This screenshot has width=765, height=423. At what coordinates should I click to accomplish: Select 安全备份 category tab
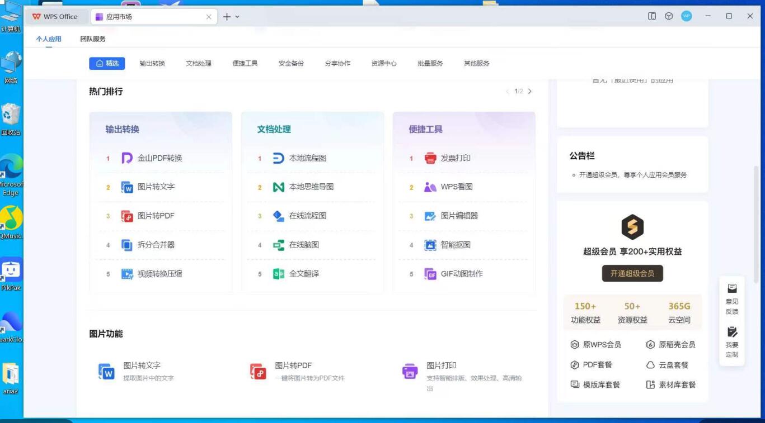291,63
